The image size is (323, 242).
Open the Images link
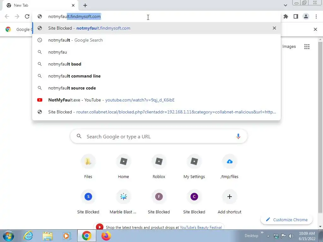[289, 47]
